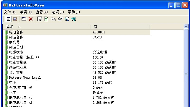Select the 1,782 毫瓦时 value
This screenshot has height=107, width=190.
coord(103,98)
